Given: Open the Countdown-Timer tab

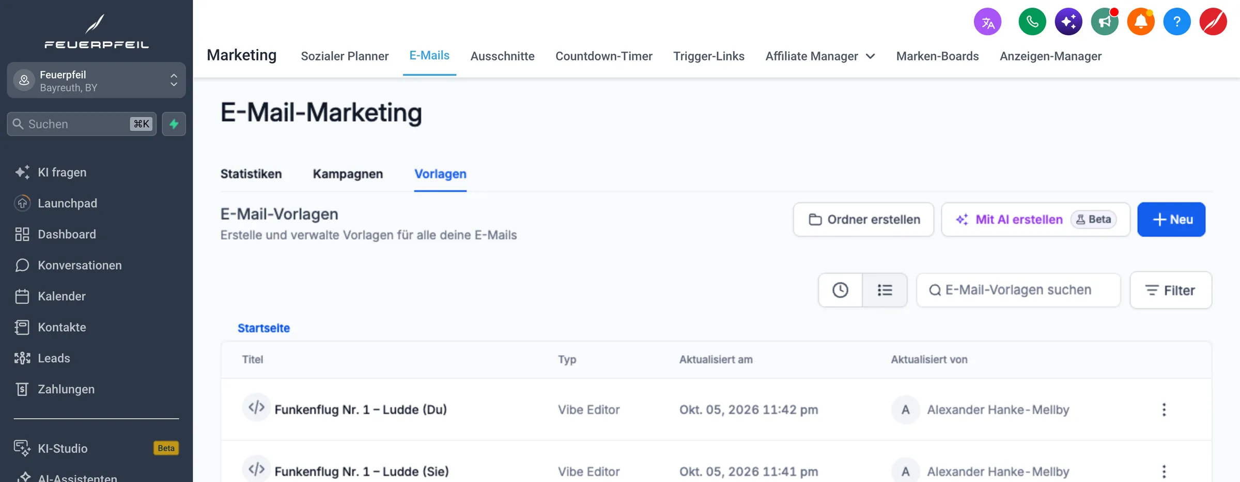Looking at the screenshot, I should click(604, 56).
